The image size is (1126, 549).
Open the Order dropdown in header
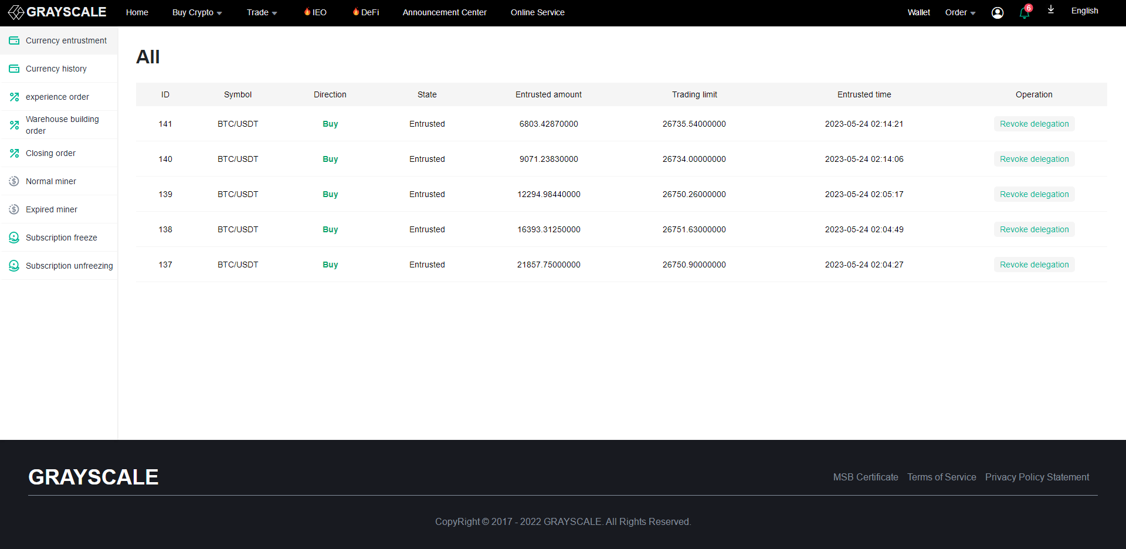pos(960,12)
